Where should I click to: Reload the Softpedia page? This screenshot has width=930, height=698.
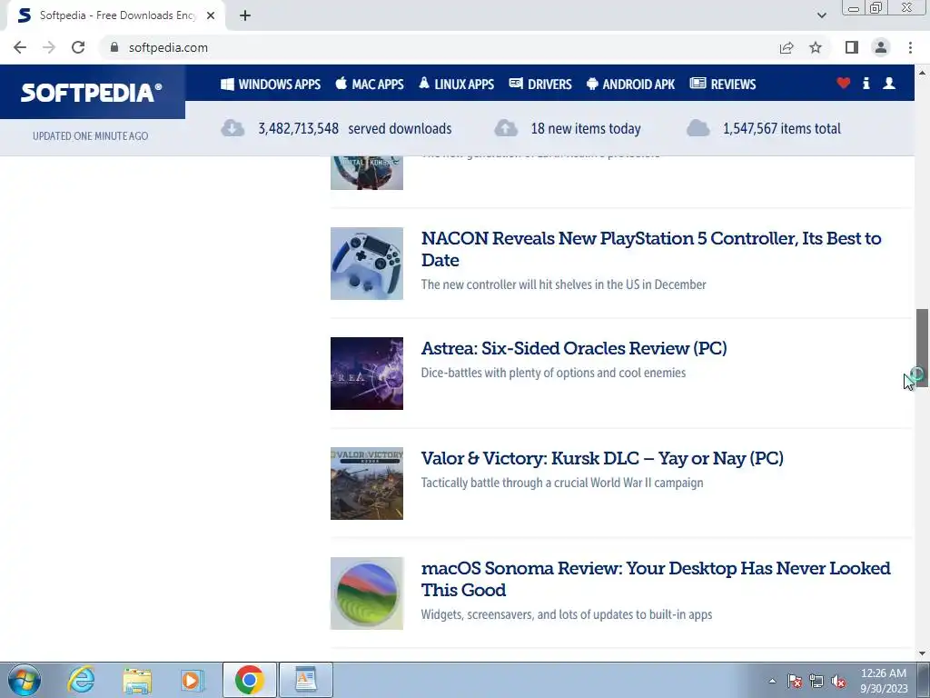coord(78,47)
